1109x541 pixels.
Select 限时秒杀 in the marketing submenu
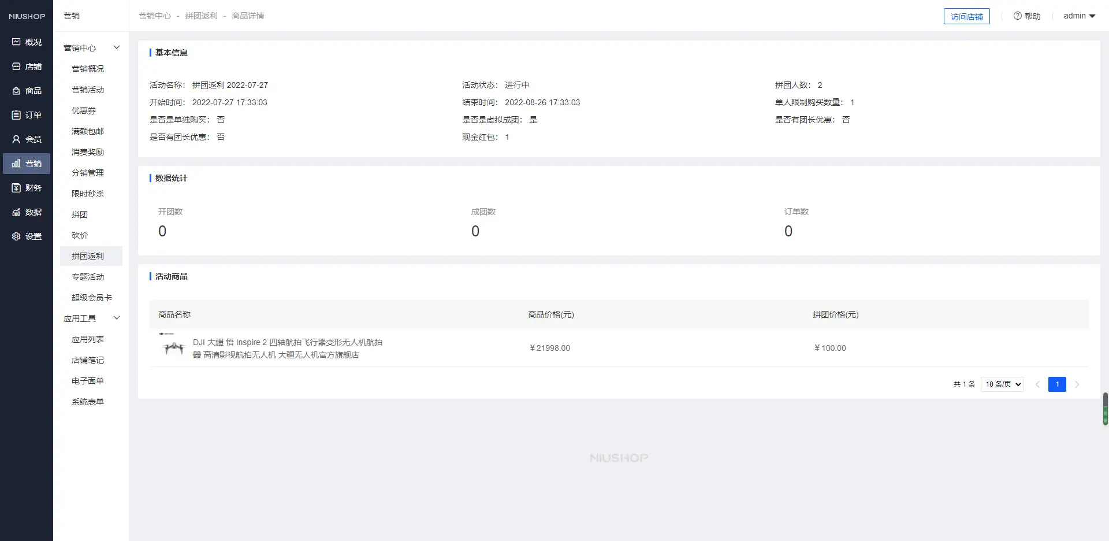coord(88,194)
